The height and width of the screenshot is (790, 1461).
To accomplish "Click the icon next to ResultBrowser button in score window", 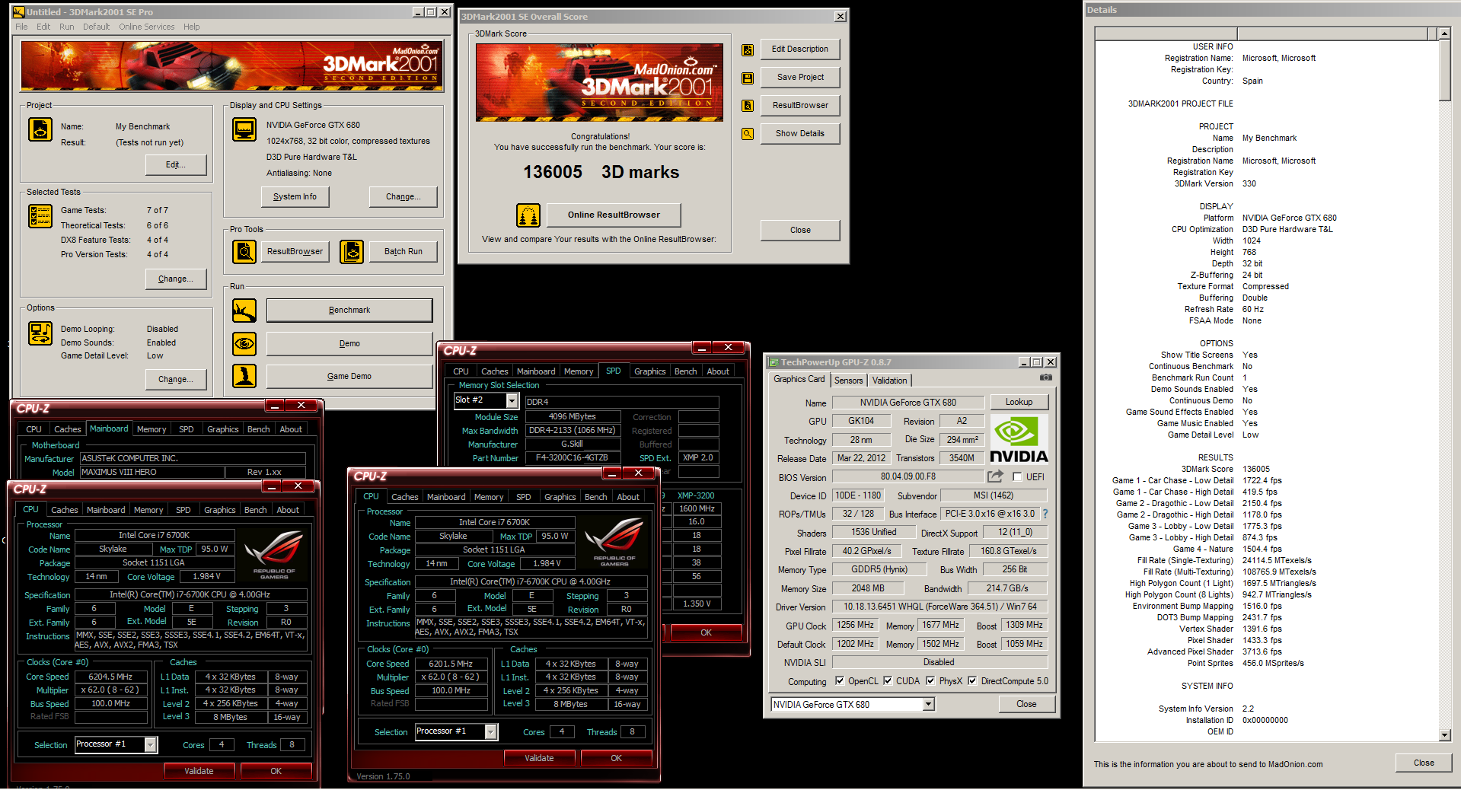I will (748, 106).
